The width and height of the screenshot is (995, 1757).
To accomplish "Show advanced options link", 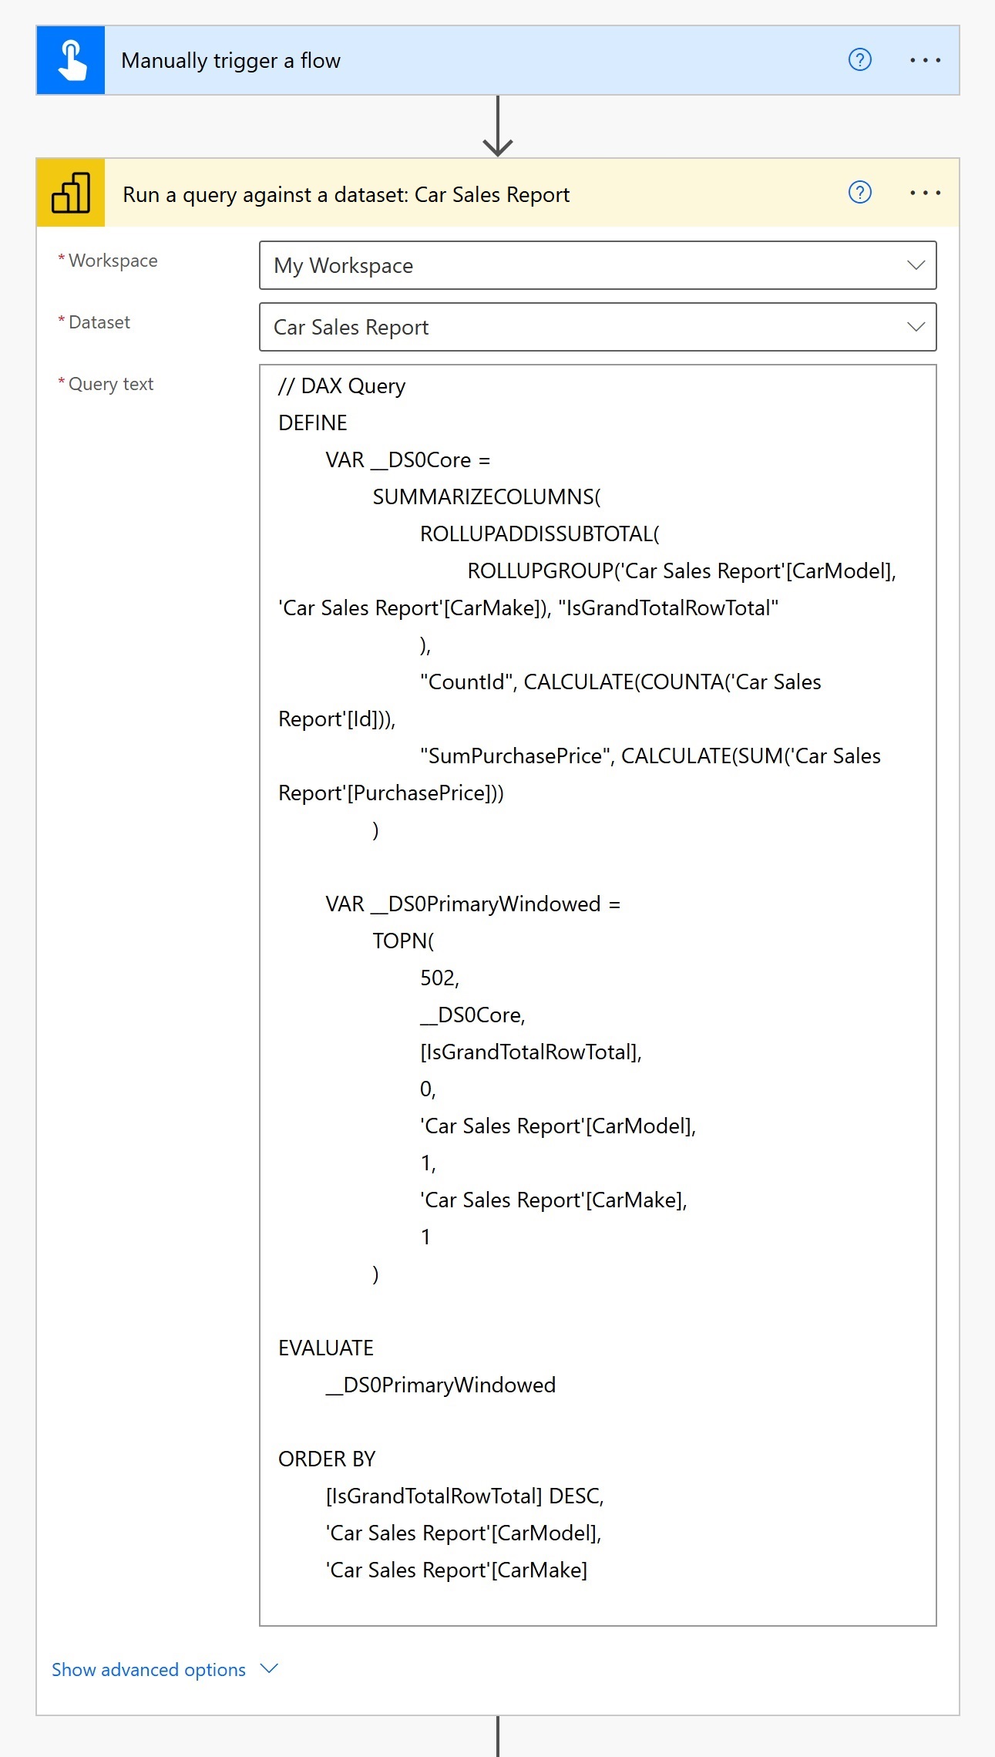I will [149, 1669].
